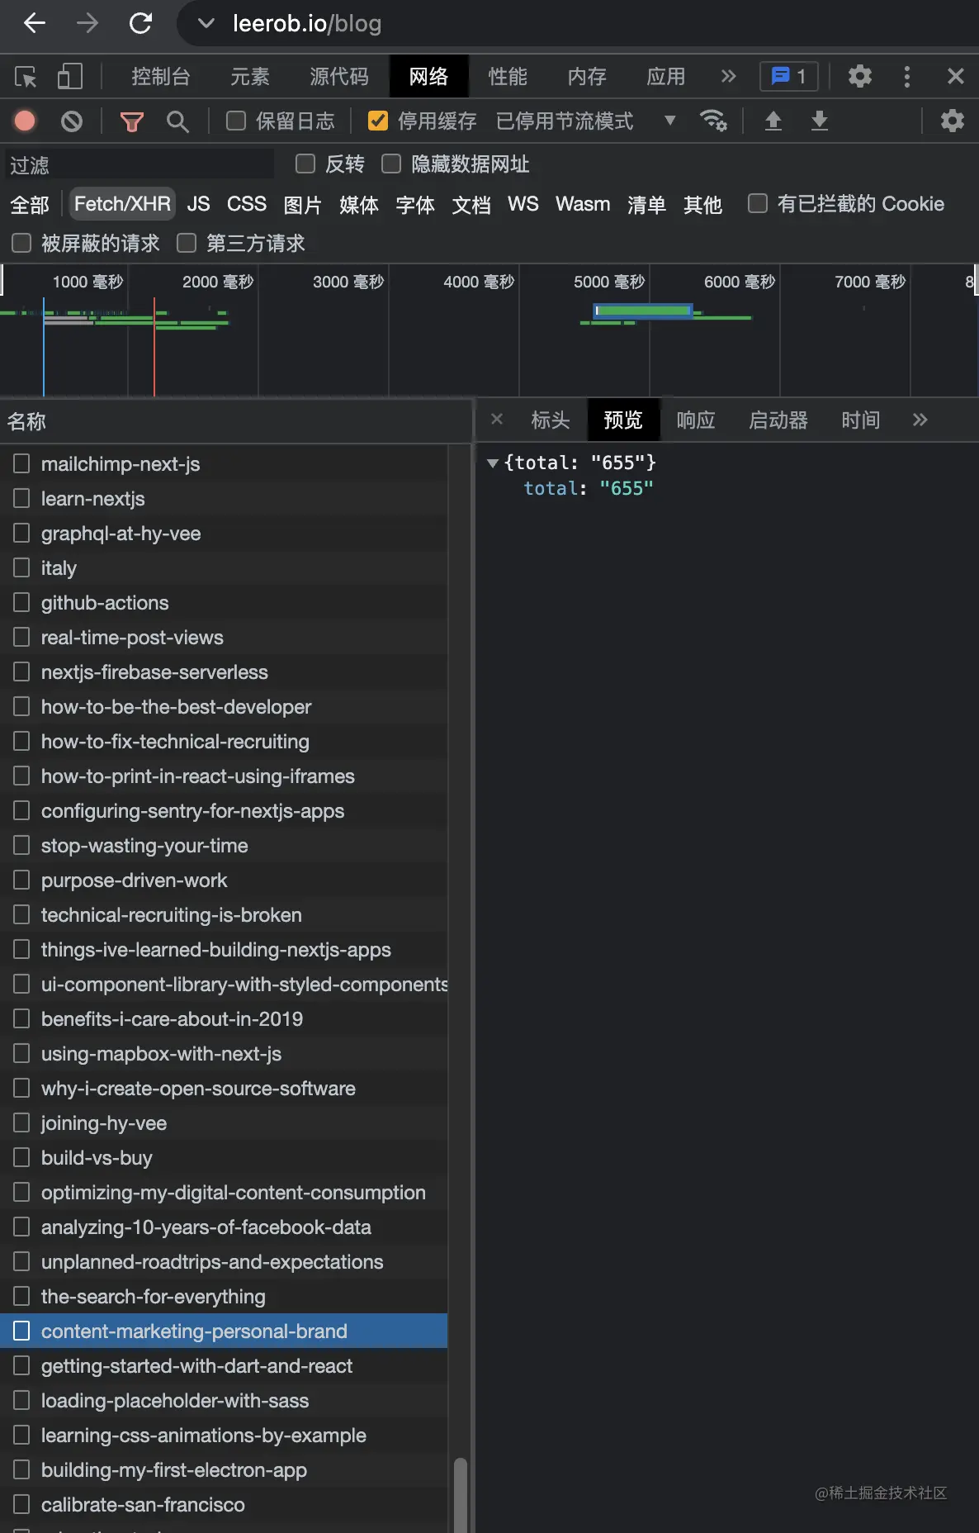Expand more DevTools tabs chevron
The image size is (979, 1533).
point(728,77)
